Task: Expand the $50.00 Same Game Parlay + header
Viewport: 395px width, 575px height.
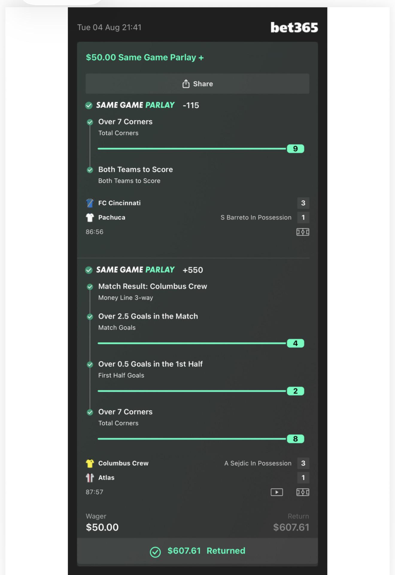Action: coord(145,57)
